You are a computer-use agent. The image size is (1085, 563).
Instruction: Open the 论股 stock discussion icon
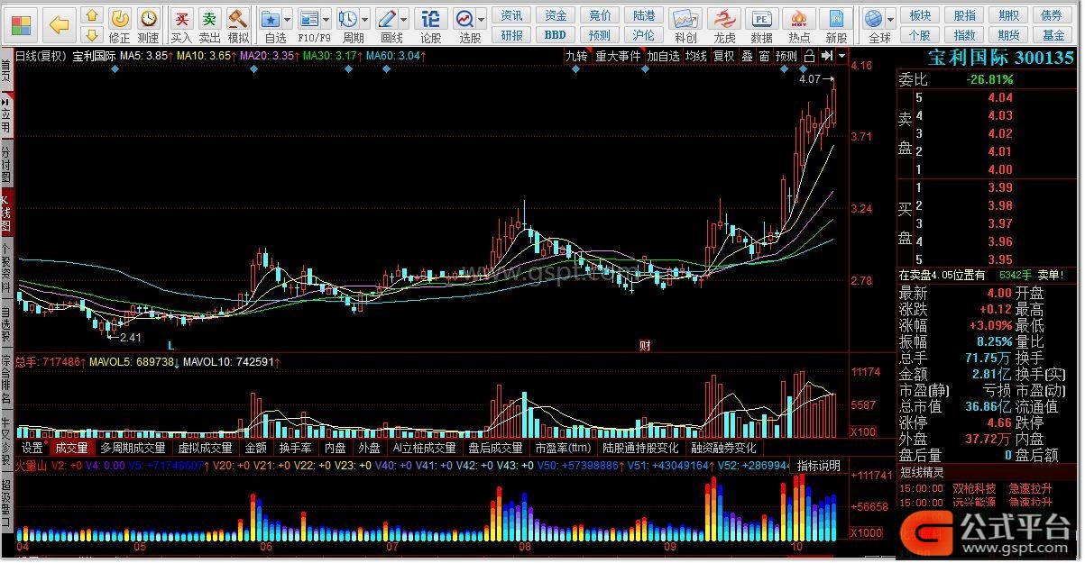pos(431,25)
